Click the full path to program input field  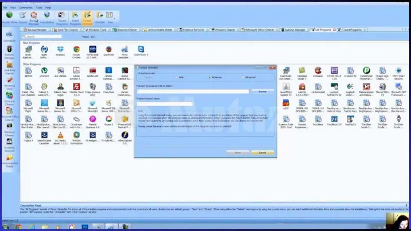click(193, 91)
